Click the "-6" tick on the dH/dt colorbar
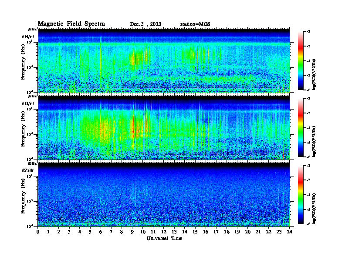Image resolution: width=345 pixels, height=266 pixels. point(308,90)
